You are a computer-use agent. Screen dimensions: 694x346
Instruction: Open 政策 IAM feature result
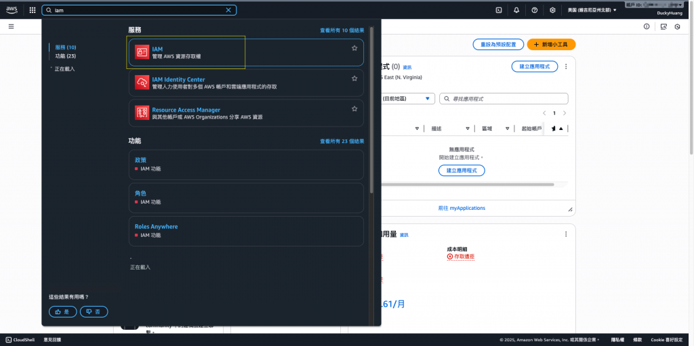pos(246,165)
